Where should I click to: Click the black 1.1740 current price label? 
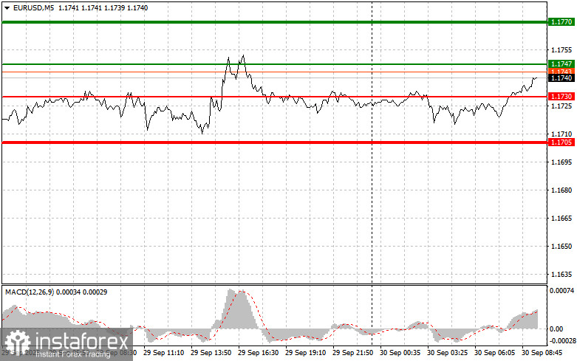tap(561, 78)
